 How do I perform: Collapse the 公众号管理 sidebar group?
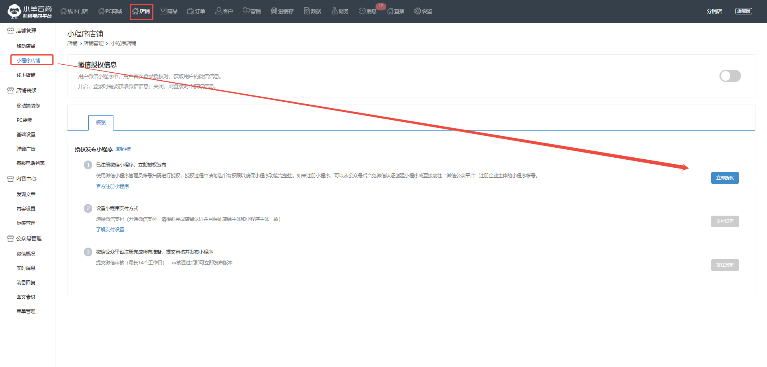pyautogui.click(x=28, y=238)
